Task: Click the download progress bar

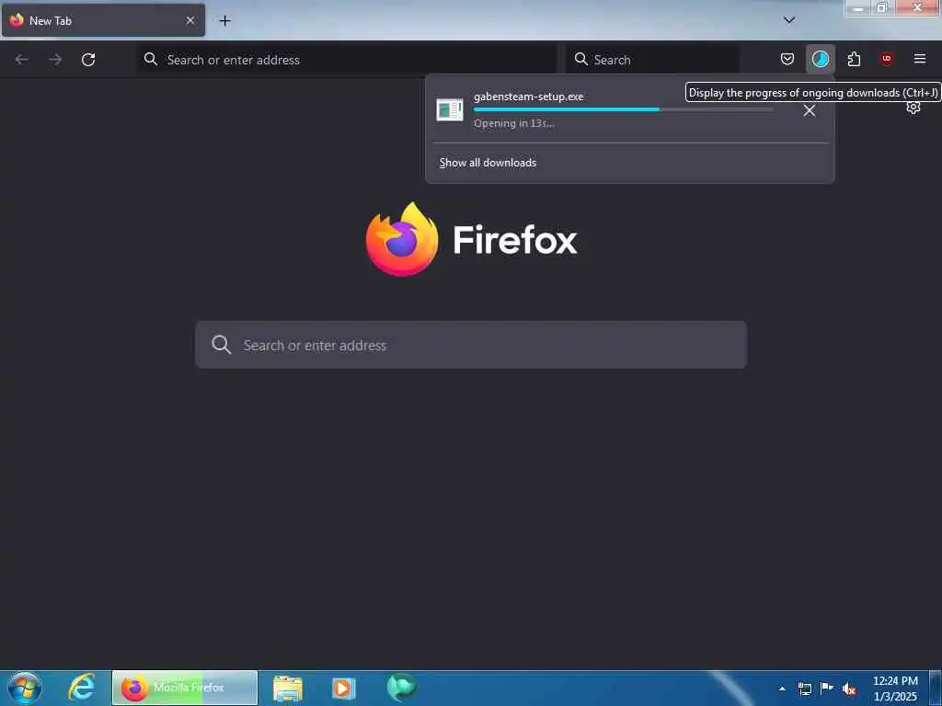Action: 623,109
